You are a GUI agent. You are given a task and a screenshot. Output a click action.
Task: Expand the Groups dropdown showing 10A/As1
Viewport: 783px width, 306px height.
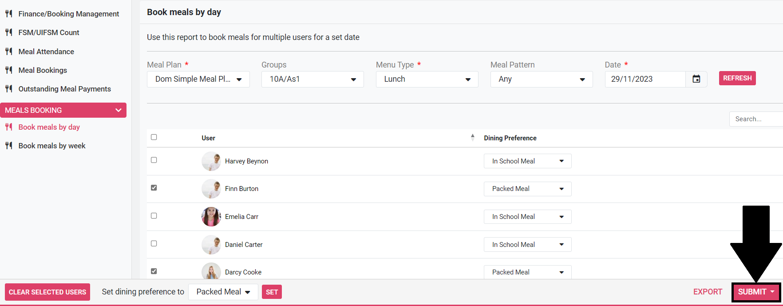tap(312, 79)
